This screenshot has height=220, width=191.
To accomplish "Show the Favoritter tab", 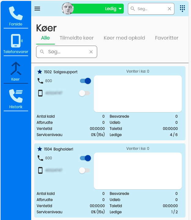I will tap(167, 38).
